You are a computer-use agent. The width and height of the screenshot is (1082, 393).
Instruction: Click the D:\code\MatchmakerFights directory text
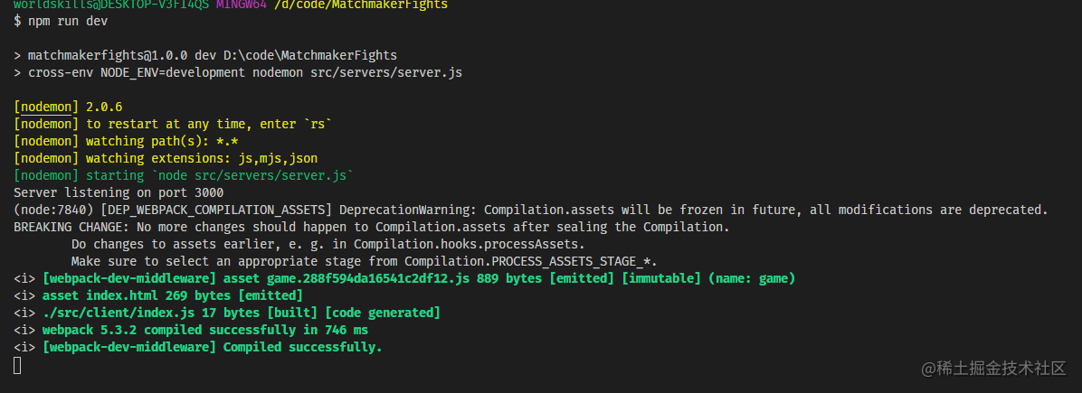310,55
